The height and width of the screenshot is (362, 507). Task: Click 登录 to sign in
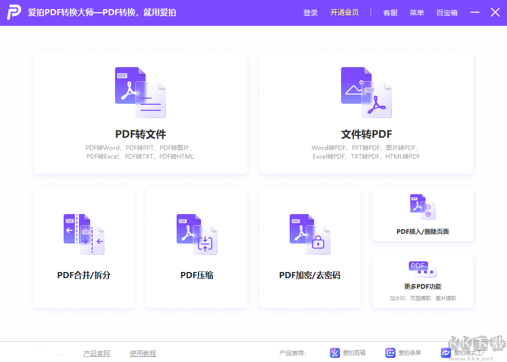pyautogui.click(x=311, y=13)
